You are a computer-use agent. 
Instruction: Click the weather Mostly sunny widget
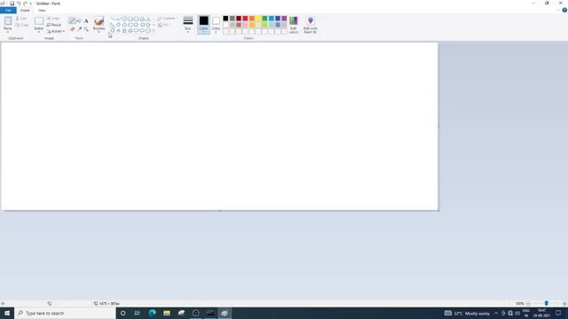click(x=468, y=313)
